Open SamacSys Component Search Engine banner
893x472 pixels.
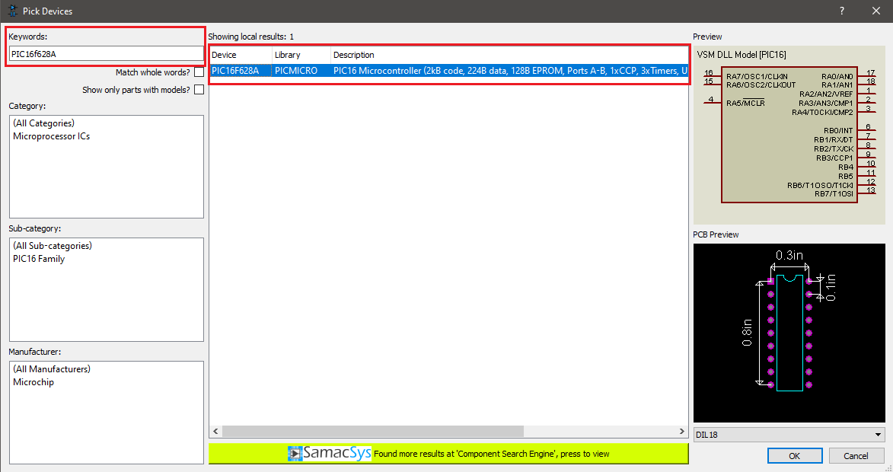448,454
